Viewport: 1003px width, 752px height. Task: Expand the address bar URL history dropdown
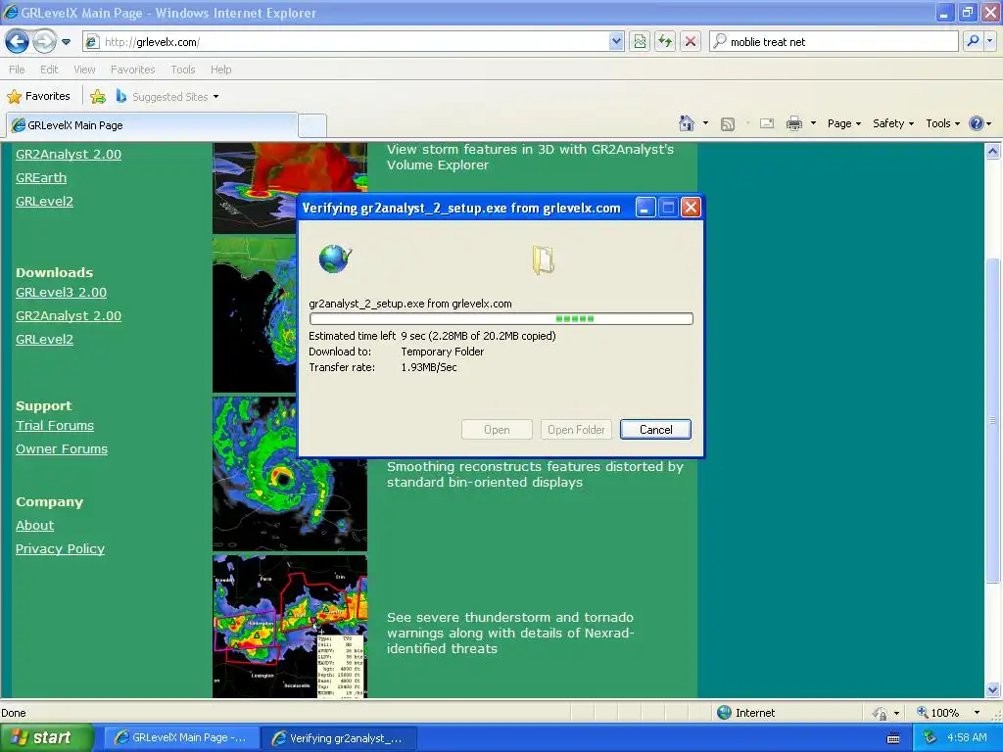(x=616, y=42)
